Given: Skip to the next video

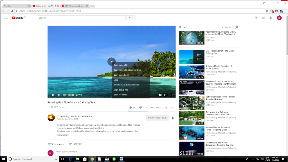Looking at the screenshot, I should pyautogui.click(x=59, y=95).
